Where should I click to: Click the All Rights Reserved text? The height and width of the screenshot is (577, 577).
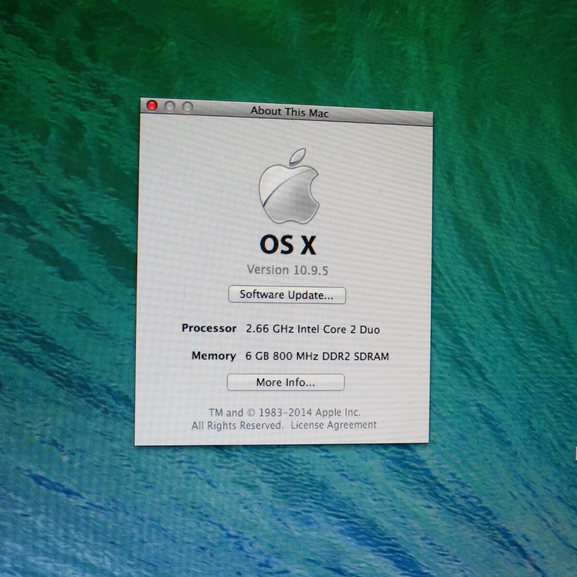point(237,426)
